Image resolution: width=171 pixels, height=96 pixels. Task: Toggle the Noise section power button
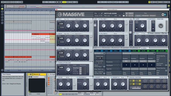(57, 77)
